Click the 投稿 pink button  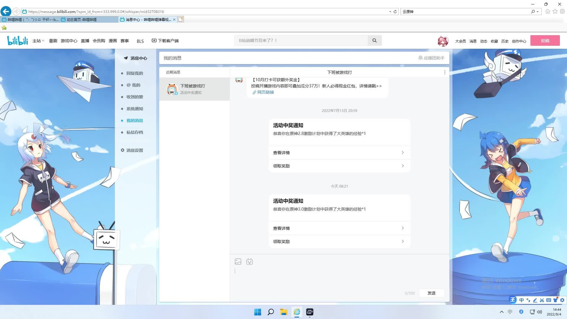(x=545, y=40)
